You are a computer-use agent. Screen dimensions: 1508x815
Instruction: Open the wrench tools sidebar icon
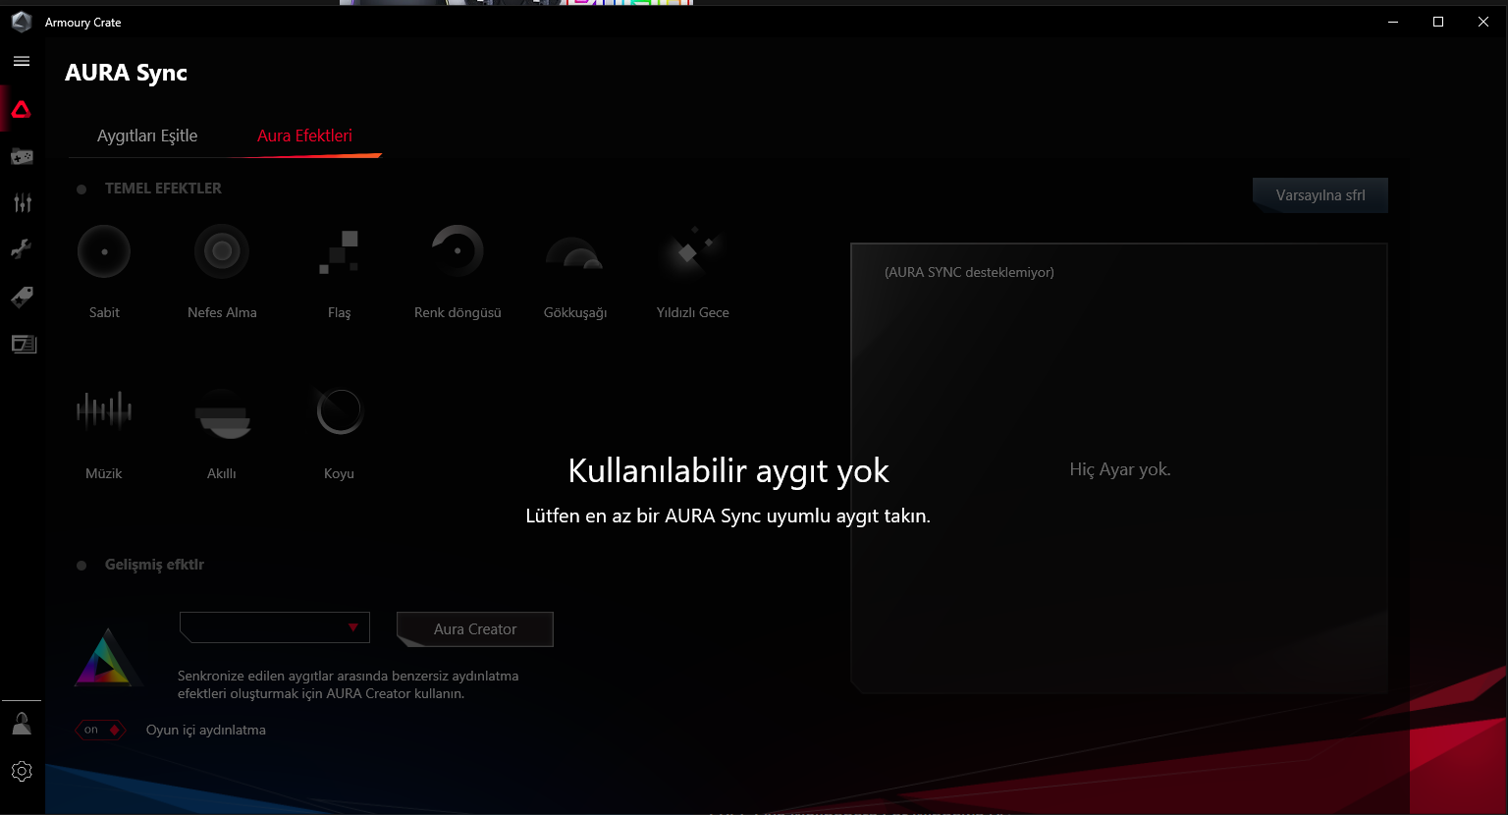[22, 249]
